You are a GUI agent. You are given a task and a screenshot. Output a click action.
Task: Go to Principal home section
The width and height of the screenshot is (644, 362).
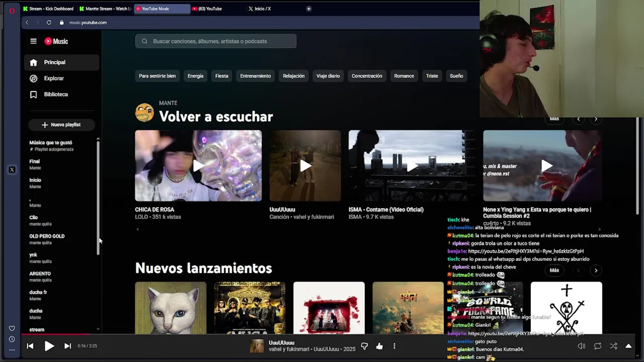coord(61,62)
